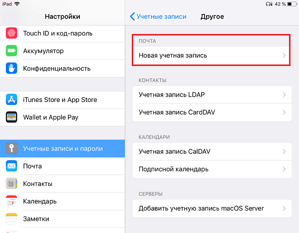Image resolution: width=299 pixels, height=233 pixels.
Task: Tap the Calendar icon
Action: point(11,201)
